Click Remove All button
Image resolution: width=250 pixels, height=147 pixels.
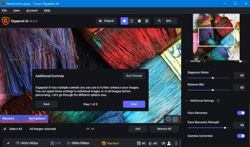click(164, 129)
